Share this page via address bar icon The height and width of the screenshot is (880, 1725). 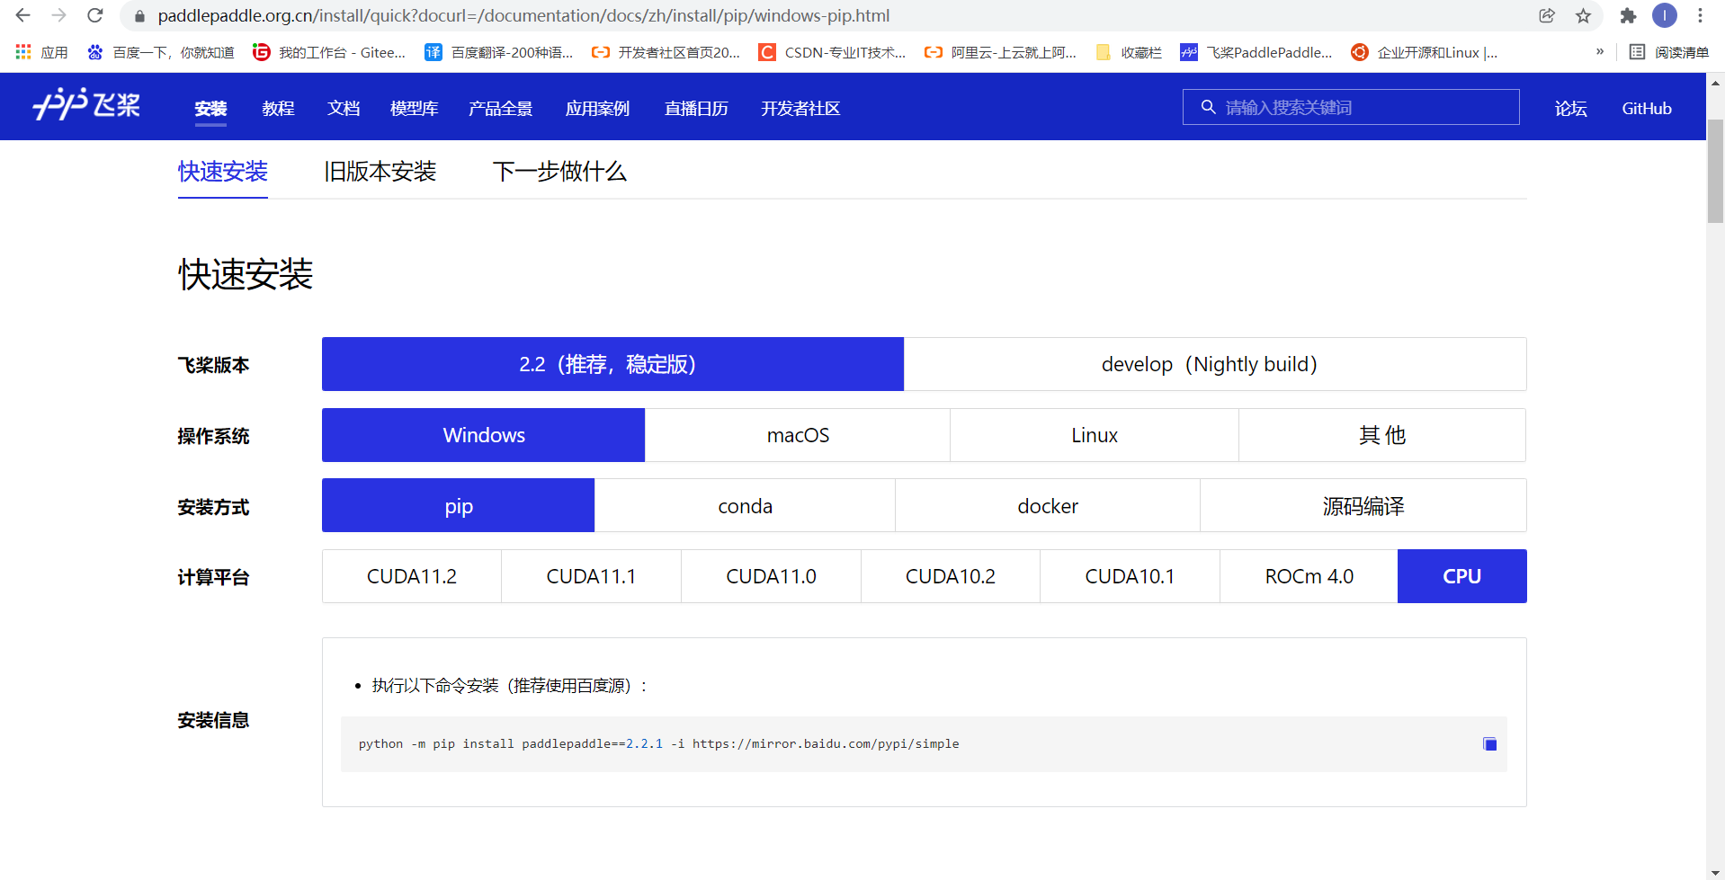(x=1547, y=15)
